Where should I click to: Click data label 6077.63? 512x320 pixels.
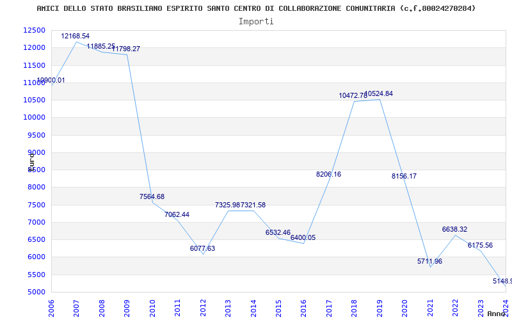pyautogui.click(x=202, y=248)
